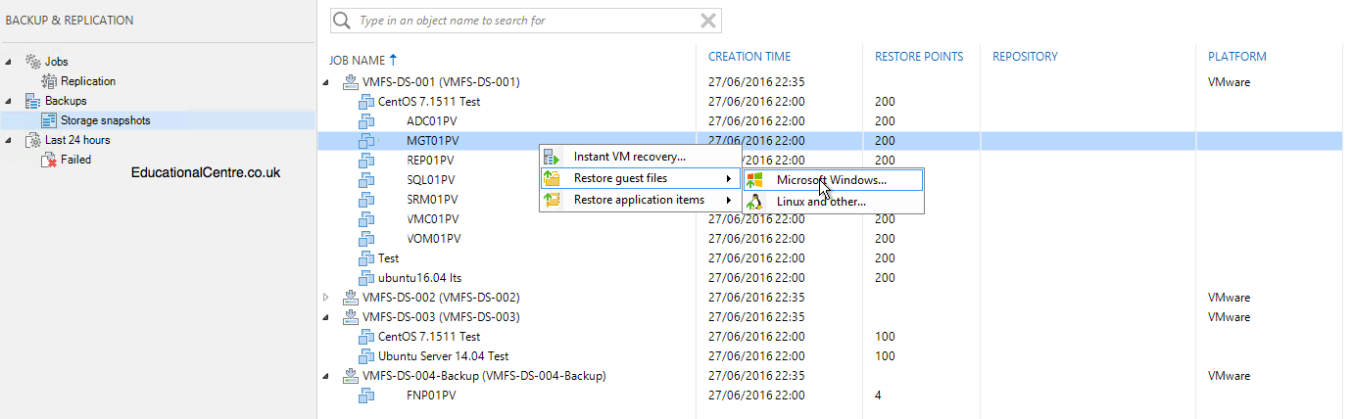Sort by Restore Points column header
The width and height of the screenshot is (1352, 419).
(x=919, y=57)
